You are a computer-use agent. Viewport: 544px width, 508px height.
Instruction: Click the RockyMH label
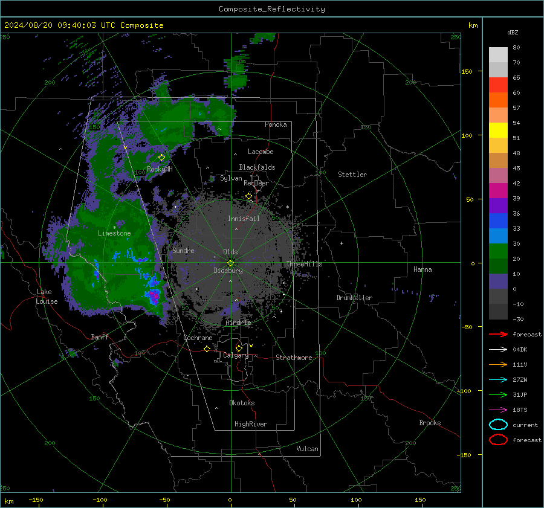click(160, 169)
